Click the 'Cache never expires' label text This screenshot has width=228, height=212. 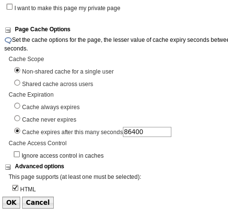click(x=49, y=120)
